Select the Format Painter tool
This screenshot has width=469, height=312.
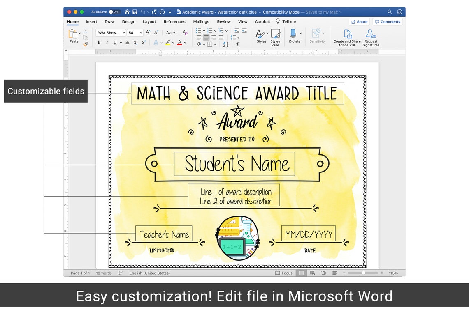[86, 44]
